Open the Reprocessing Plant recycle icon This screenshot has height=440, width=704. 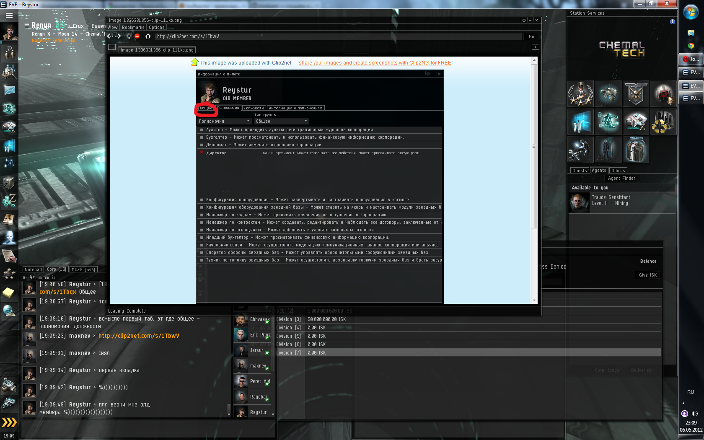click(663, 122)
